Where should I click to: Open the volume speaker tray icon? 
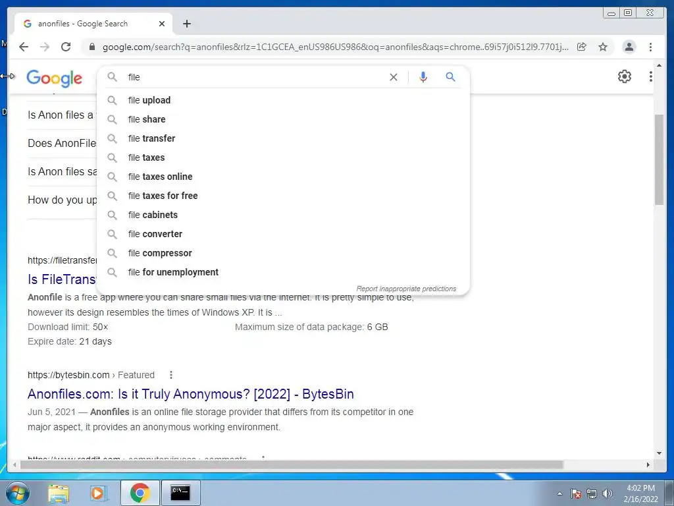pos(608,493)
